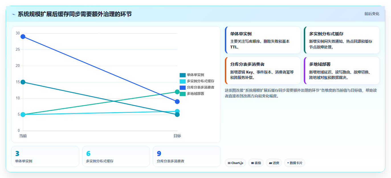This screenshot has height=178, width=391.
Task: Select the stat card showing 3
Action: click(45, 156)
